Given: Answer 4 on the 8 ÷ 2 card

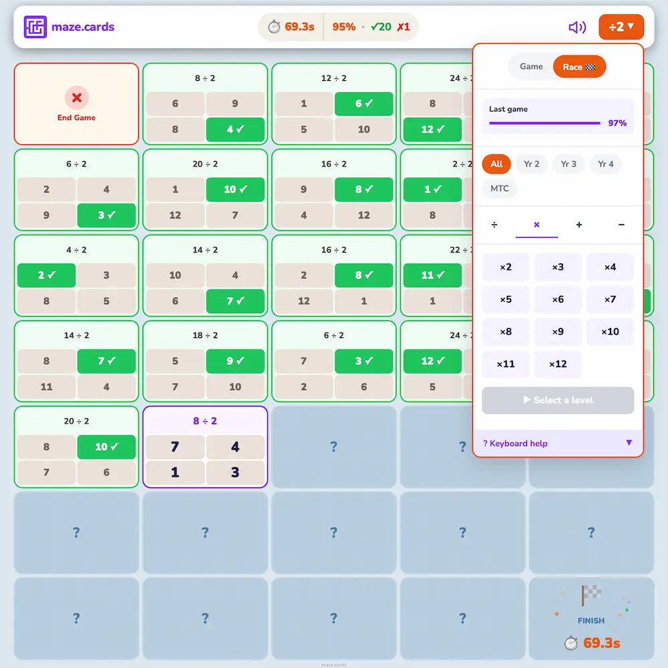Looking at the screenshot, I should pyautogui.click(x=235, y=447).
